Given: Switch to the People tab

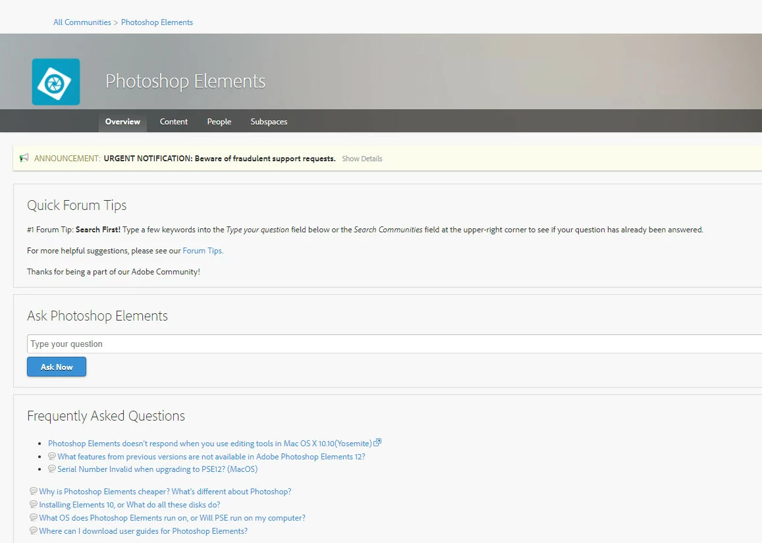Looking at the screenshot, I should tap(219, 121).
